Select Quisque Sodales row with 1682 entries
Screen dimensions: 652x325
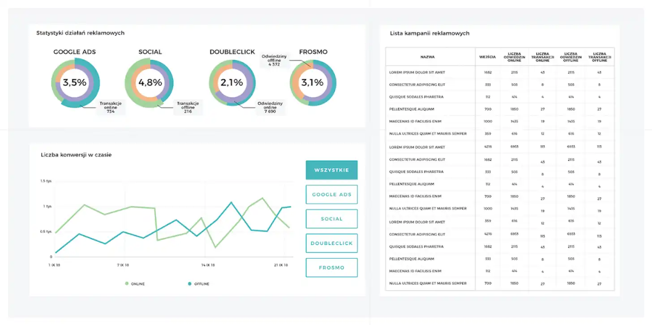pyautogui.click(x=500, y=247)
